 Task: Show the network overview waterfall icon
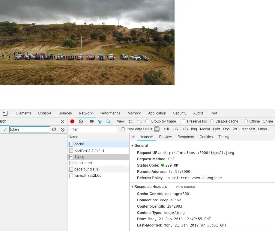[140, 121]
